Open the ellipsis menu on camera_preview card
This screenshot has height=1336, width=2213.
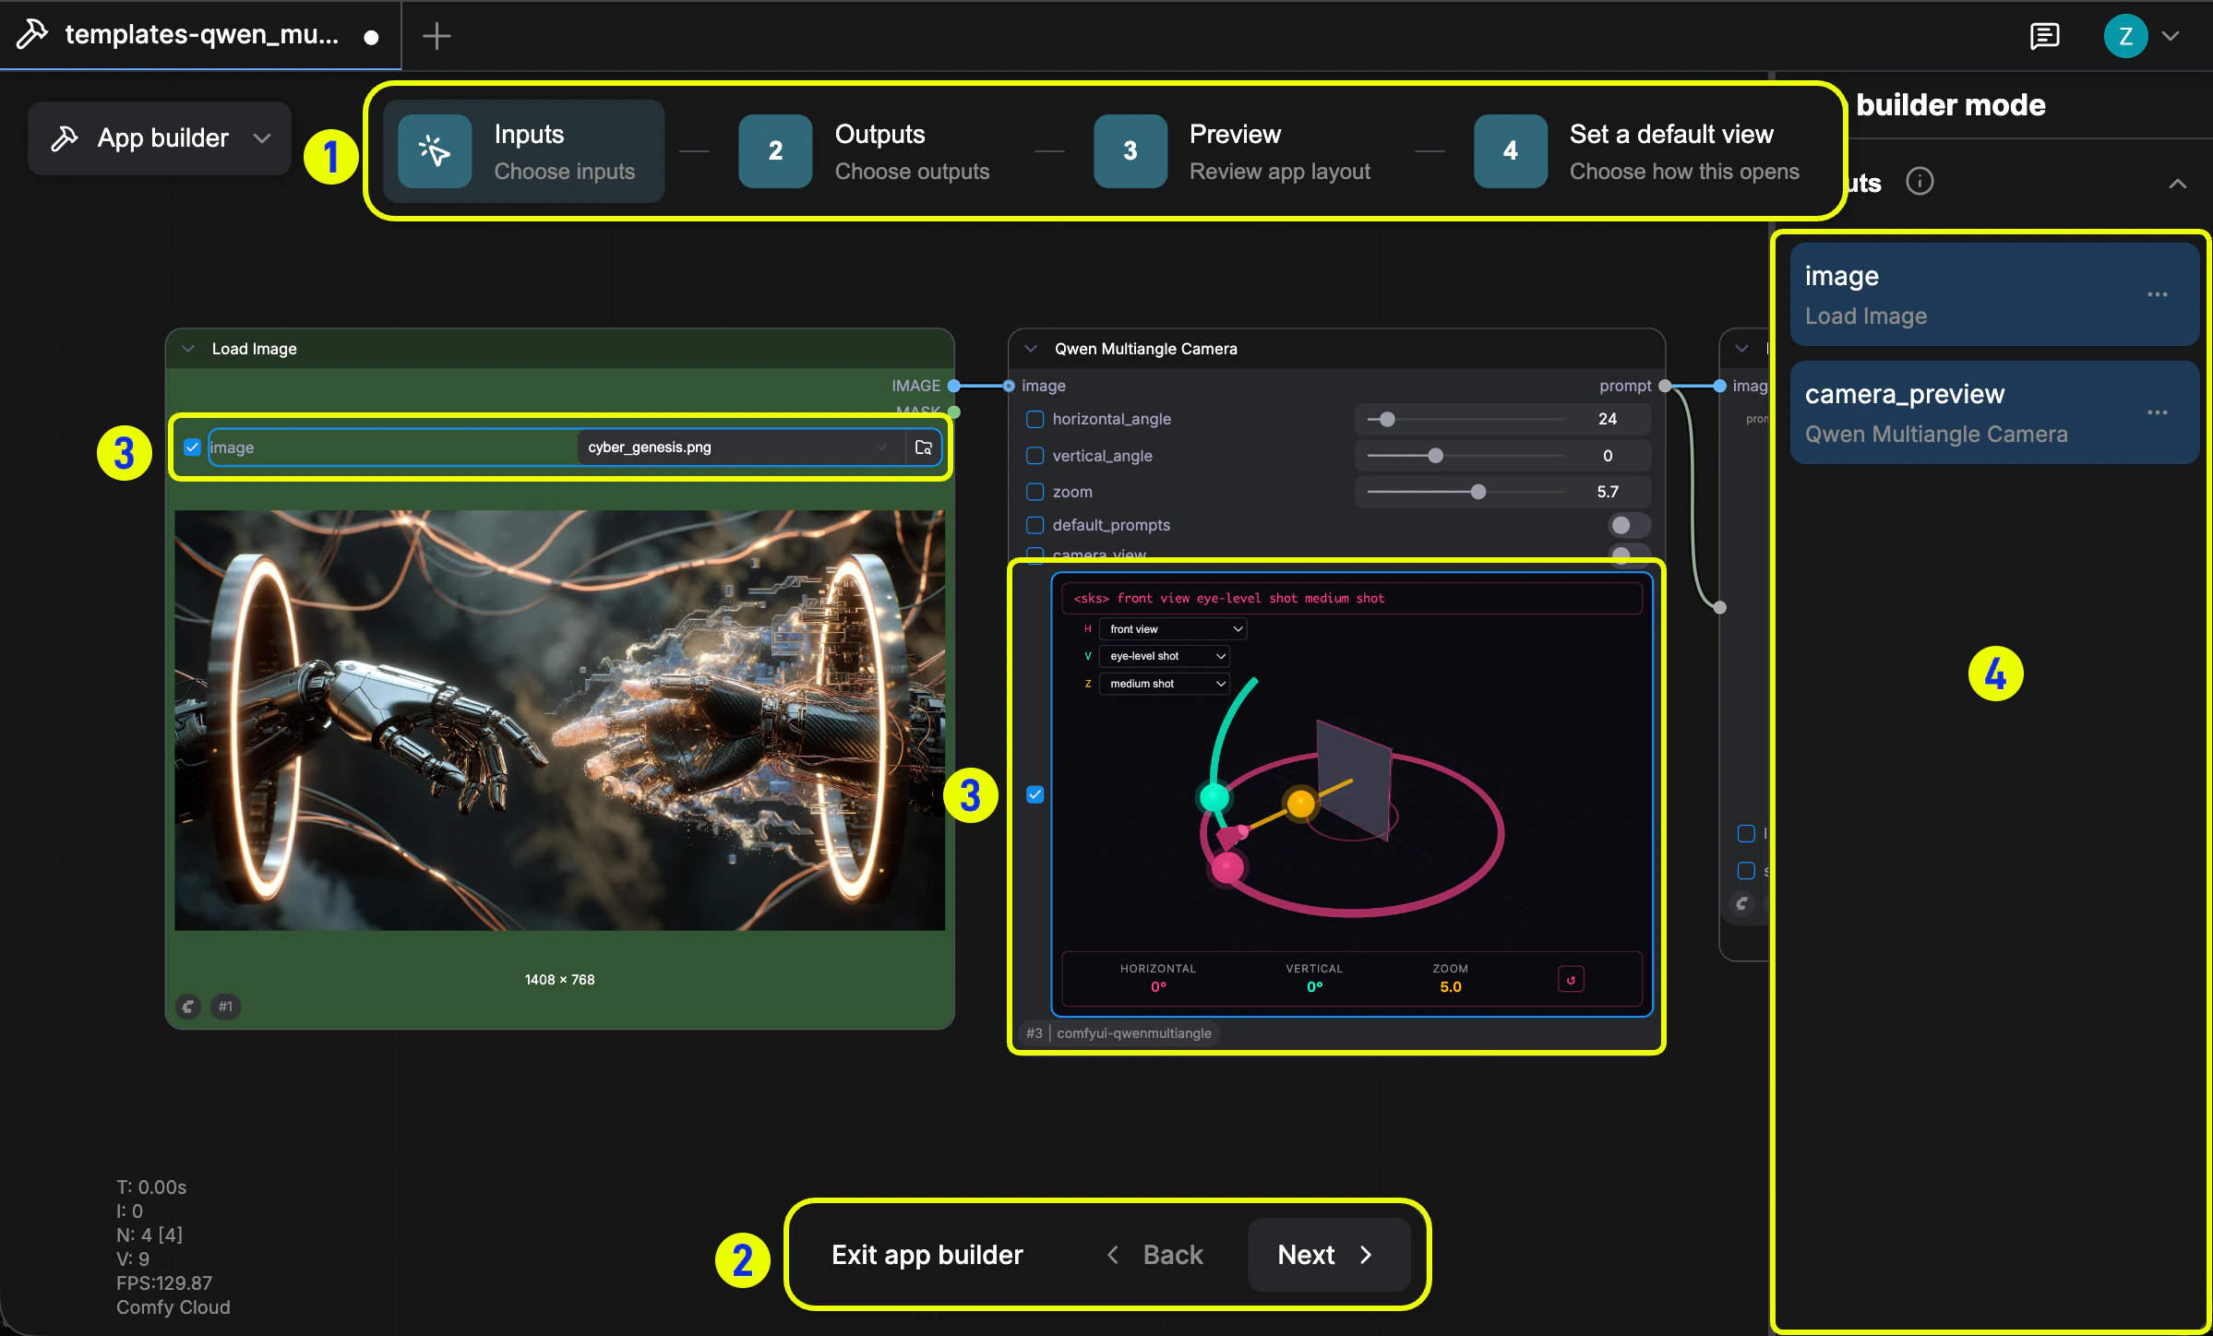tap(2158, 412)
